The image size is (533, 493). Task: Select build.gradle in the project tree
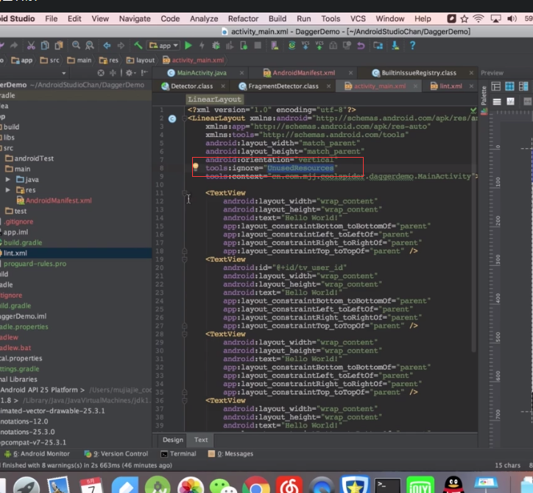click(x=22, y=242)
